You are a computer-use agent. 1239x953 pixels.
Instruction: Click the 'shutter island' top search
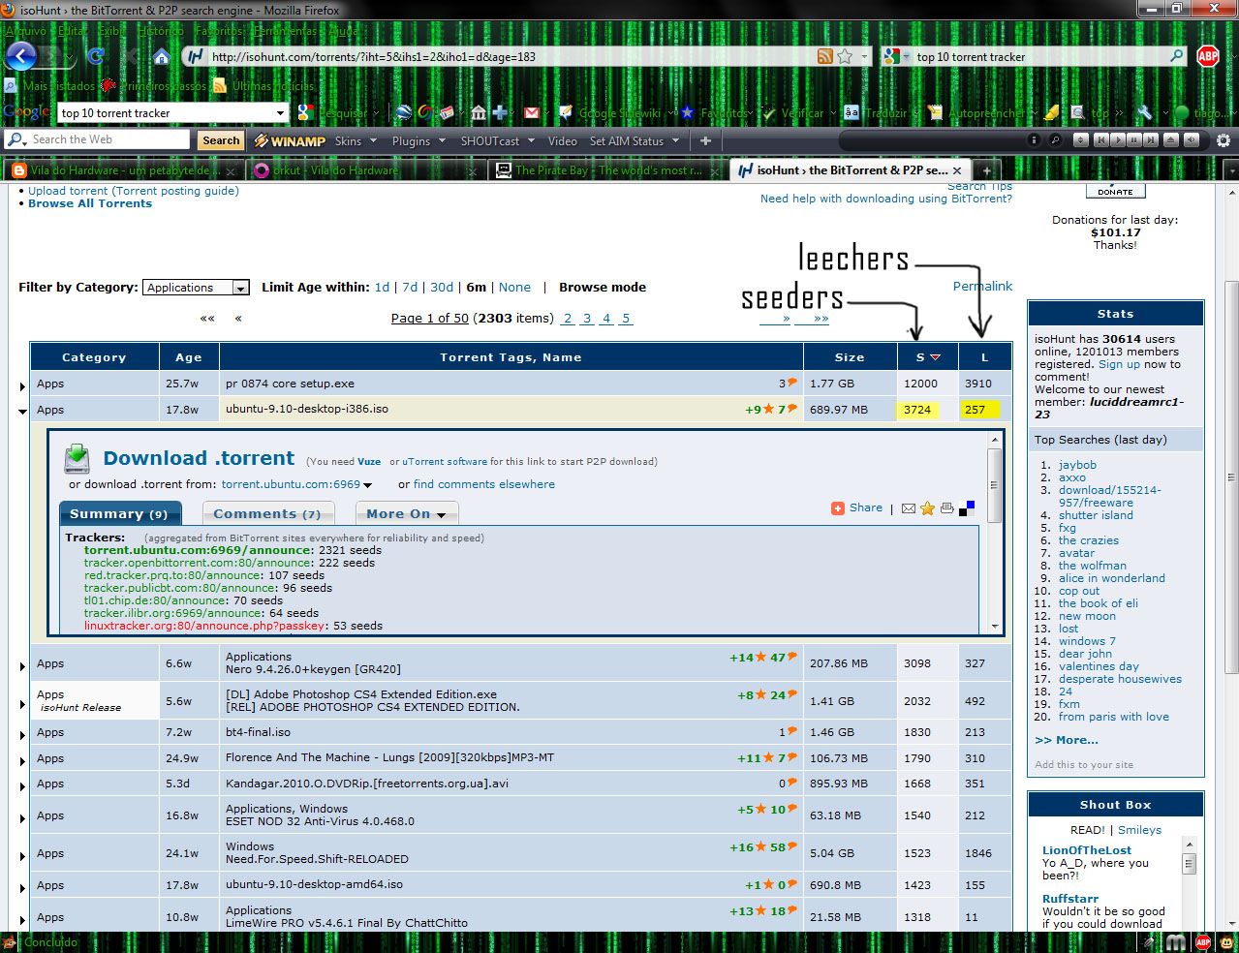tap(1096, 515)
